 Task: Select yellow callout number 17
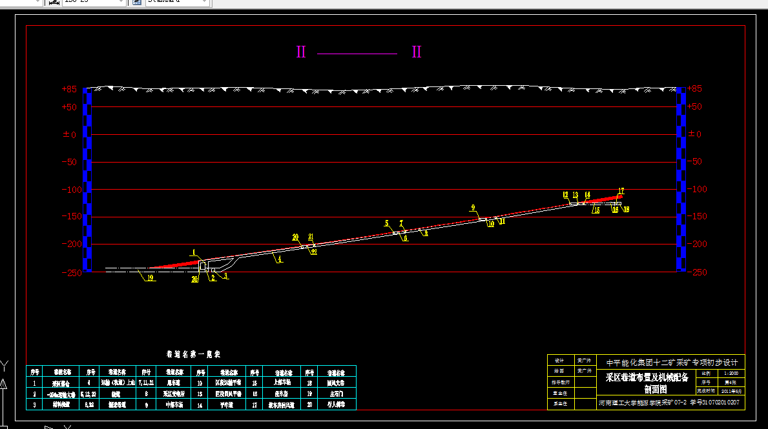point(621,191)
